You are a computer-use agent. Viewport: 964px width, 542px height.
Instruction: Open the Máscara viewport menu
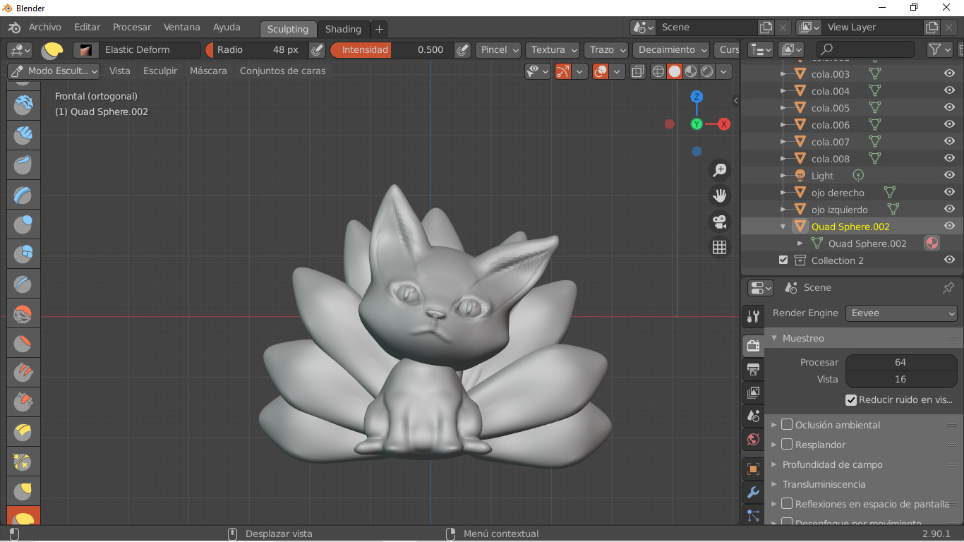[208, 71]
